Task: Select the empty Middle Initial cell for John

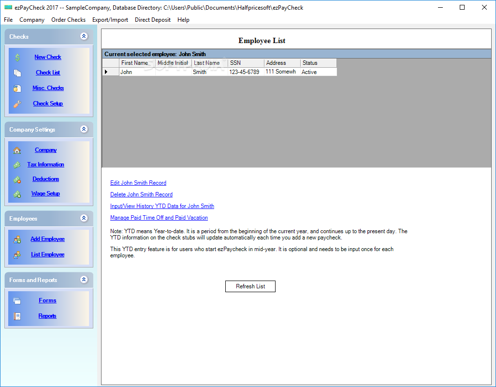Action: pos(174,72)
